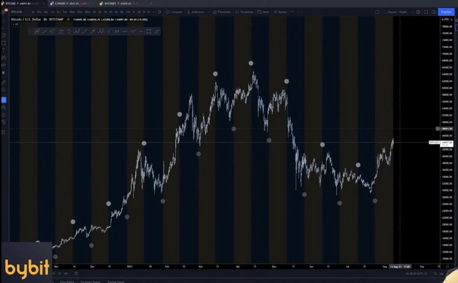Open the USD currency dropdown on price scale
The image size is (458, 283).
point(447,19)
